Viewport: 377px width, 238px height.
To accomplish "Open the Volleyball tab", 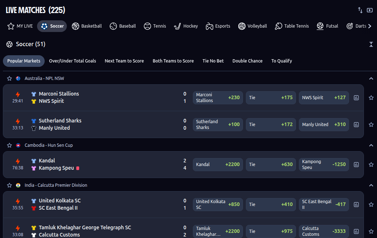I will (x=252, y=26).
